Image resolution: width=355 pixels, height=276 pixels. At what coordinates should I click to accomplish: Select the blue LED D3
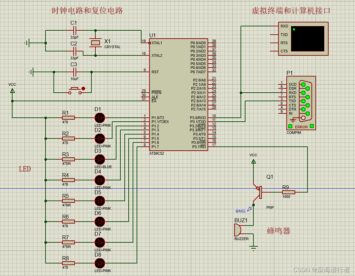100,160
